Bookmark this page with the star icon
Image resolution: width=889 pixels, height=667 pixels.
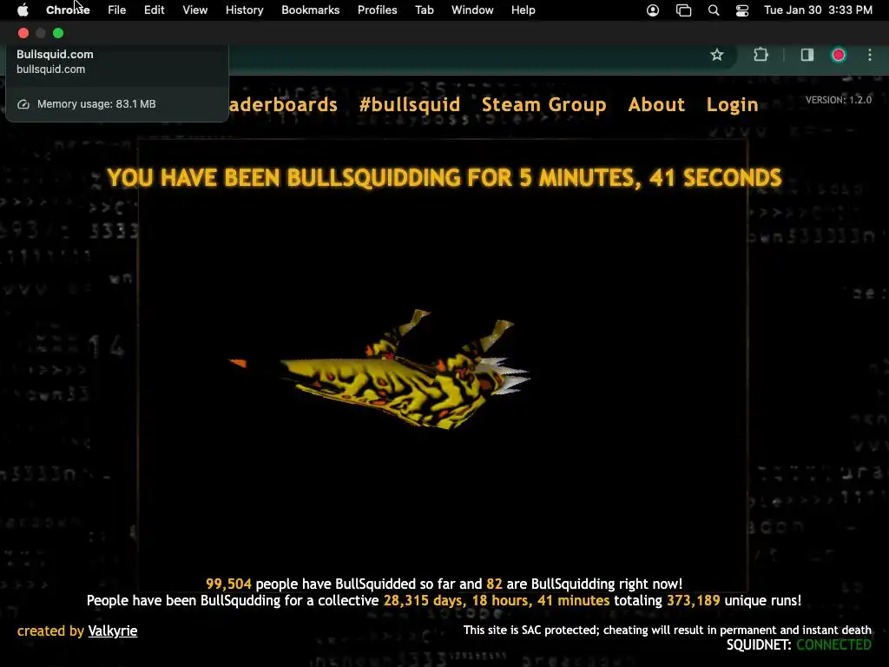(x=716, y=55)
